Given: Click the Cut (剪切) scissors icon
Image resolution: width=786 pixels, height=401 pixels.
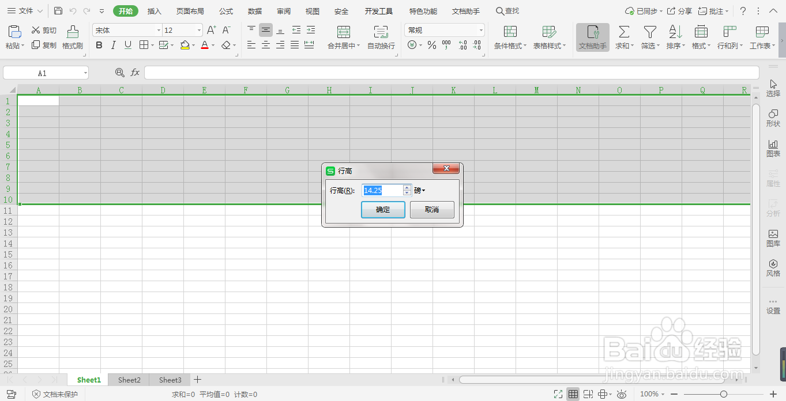Looking at the screenshot, I should click(36, 30).
